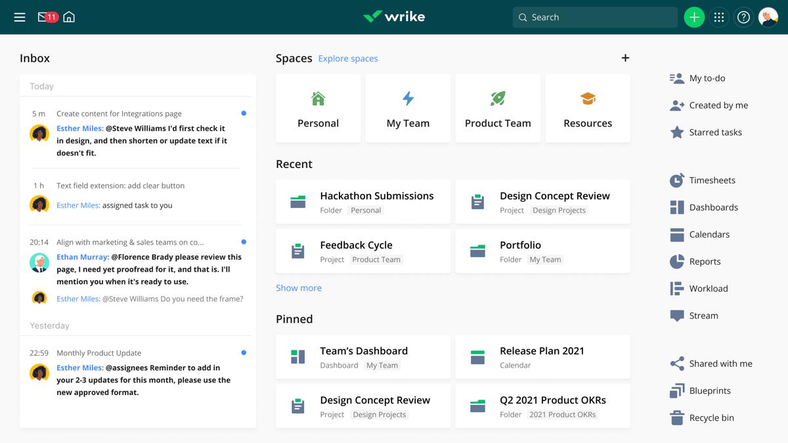Toggle unread dot on Monthly Product Update
This screenshot has height=443, width=788.
point(244,353)
